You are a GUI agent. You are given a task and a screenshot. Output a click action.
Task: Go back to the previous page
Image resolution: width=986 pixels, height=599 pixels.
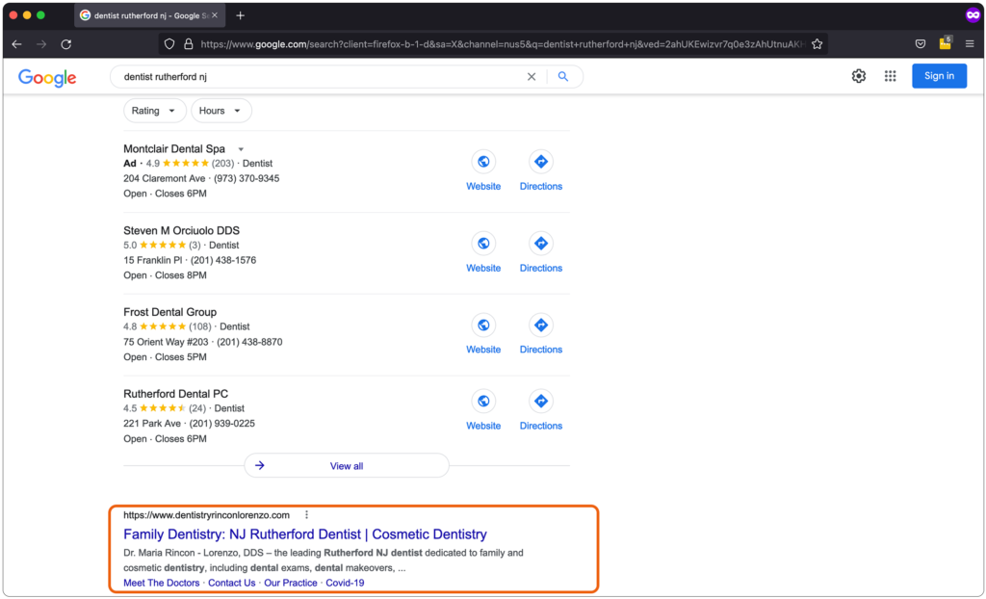tap(17, 44)
